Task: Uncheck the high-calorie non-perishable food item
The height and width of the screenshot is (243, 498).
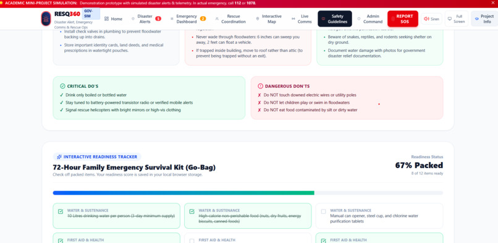Action: point(192,211)
